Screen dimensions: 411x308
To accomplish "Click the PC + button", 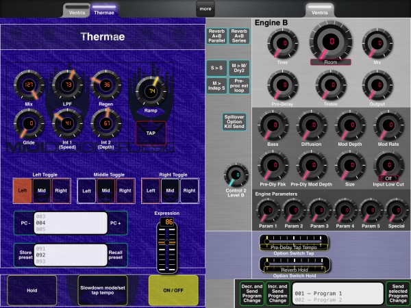I will [x=116, y=223].
